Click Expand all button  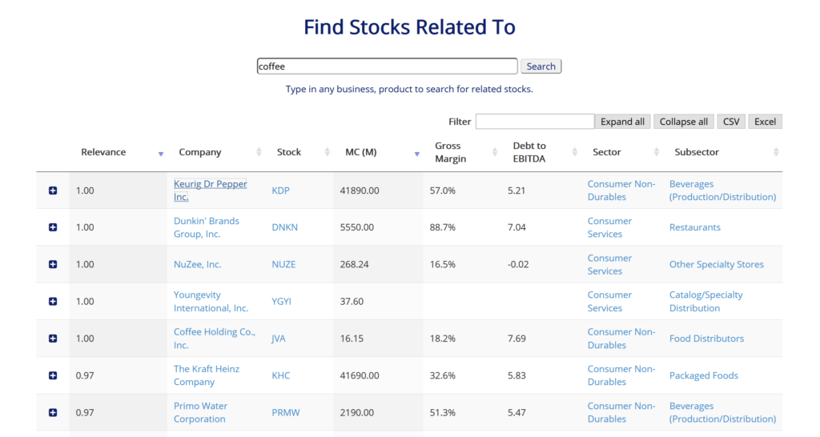coord(622,122)
